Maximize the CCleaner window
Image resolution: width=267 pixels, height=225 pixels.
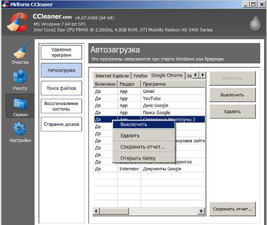(253, 4)
